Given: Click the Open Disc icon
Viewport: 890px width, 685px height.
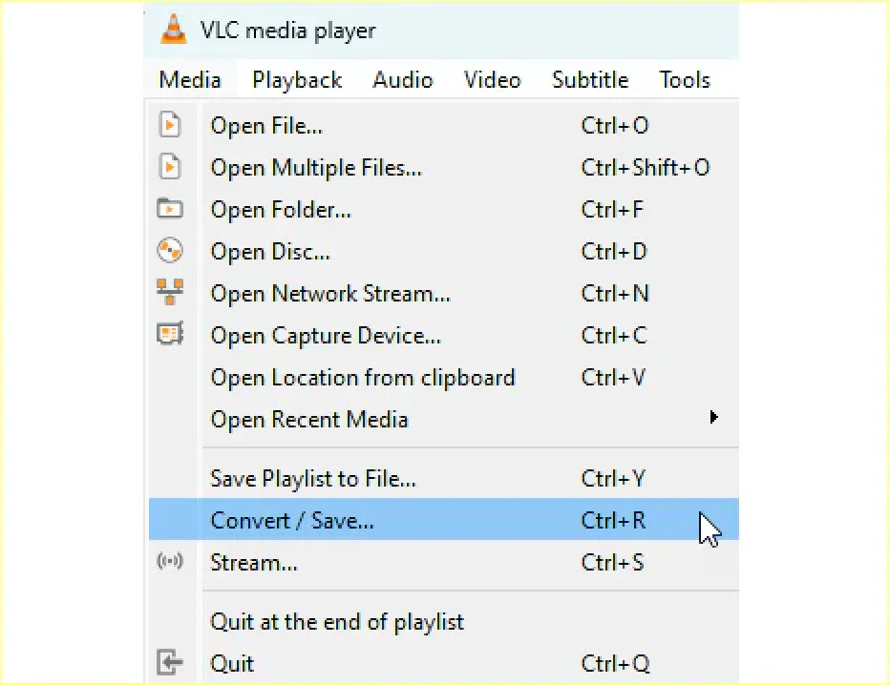Looking at the screenshot, I should pyautogui.click(x=172, y=251).
